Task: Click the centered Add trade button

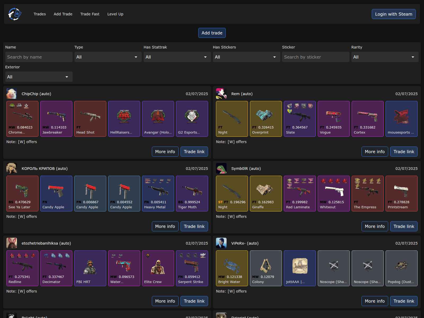Action: 212,33
